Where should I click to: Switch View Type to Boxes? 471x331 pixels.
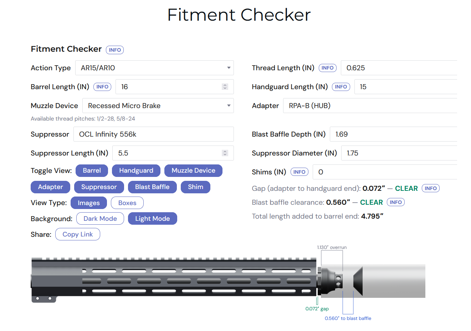click(127, 203)
